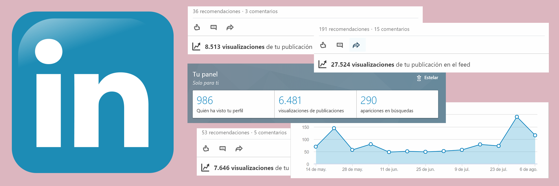Viewport: 559px width, 186px height.
Task: Select the chart data point above 28 de may.
Action: 352,150
